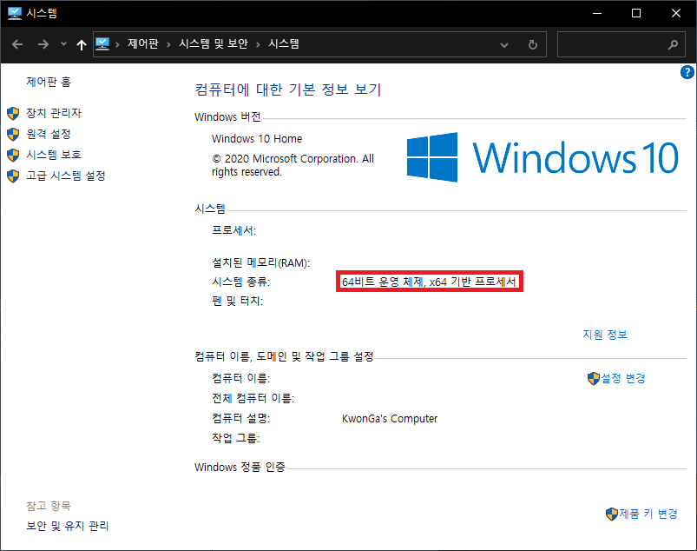Click the 설치된 메모리(RAM) label
The width and height of the screenshot is (697, 551).
(260, 262)
